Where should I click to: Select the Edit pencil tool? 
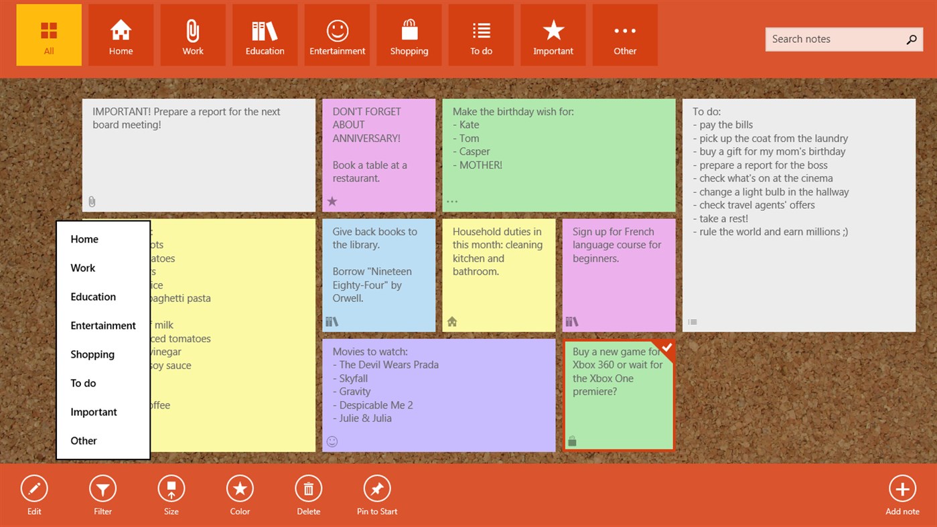pos(34,488)
